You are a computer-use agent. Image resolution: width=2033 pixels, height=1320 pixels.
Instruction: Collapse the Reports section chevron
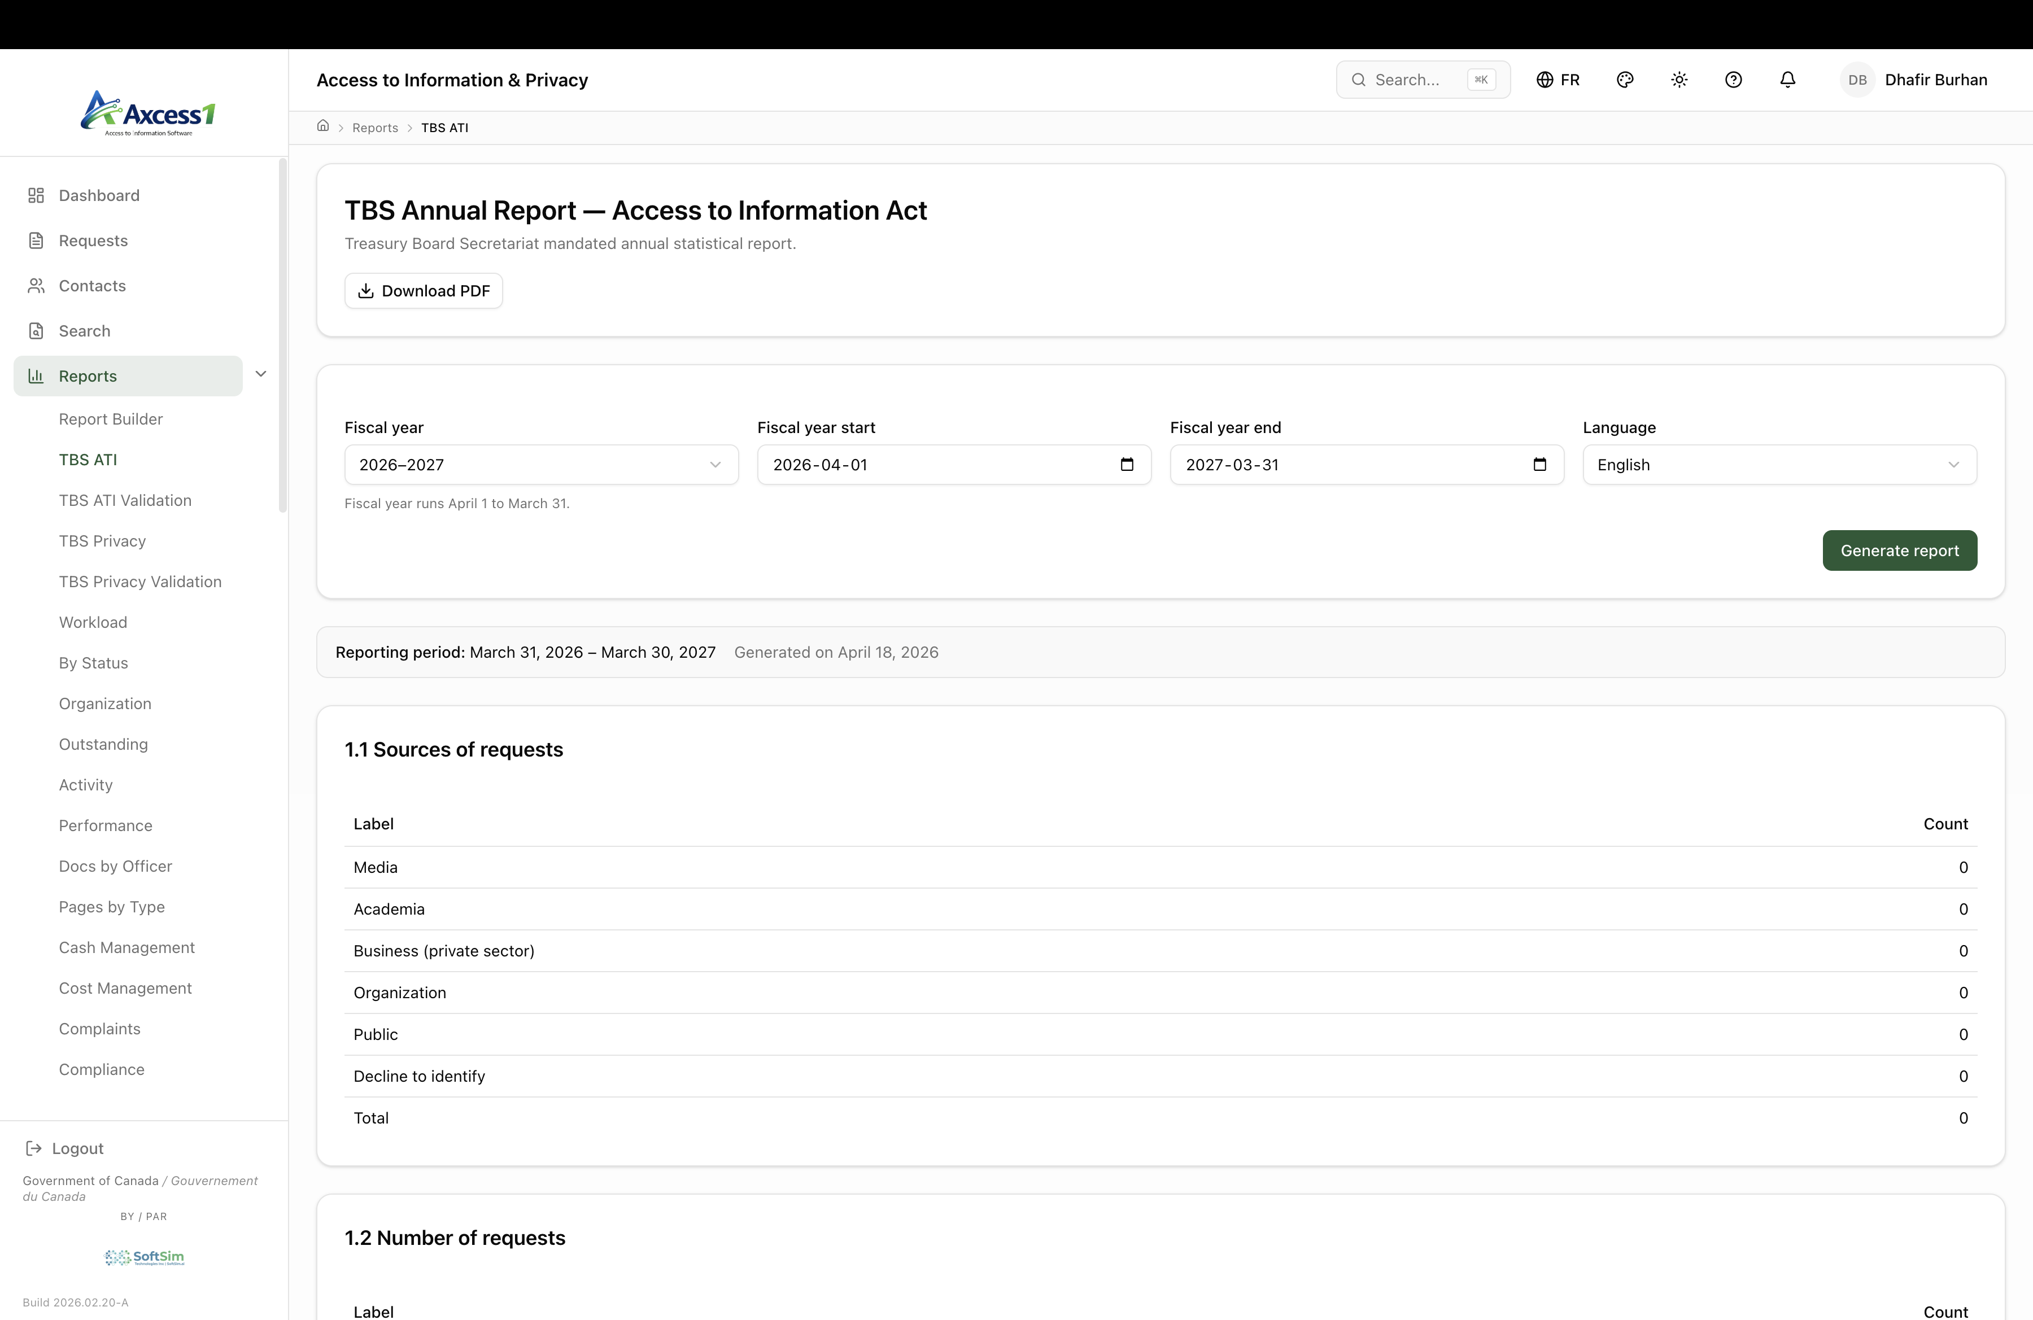[260, 374]
